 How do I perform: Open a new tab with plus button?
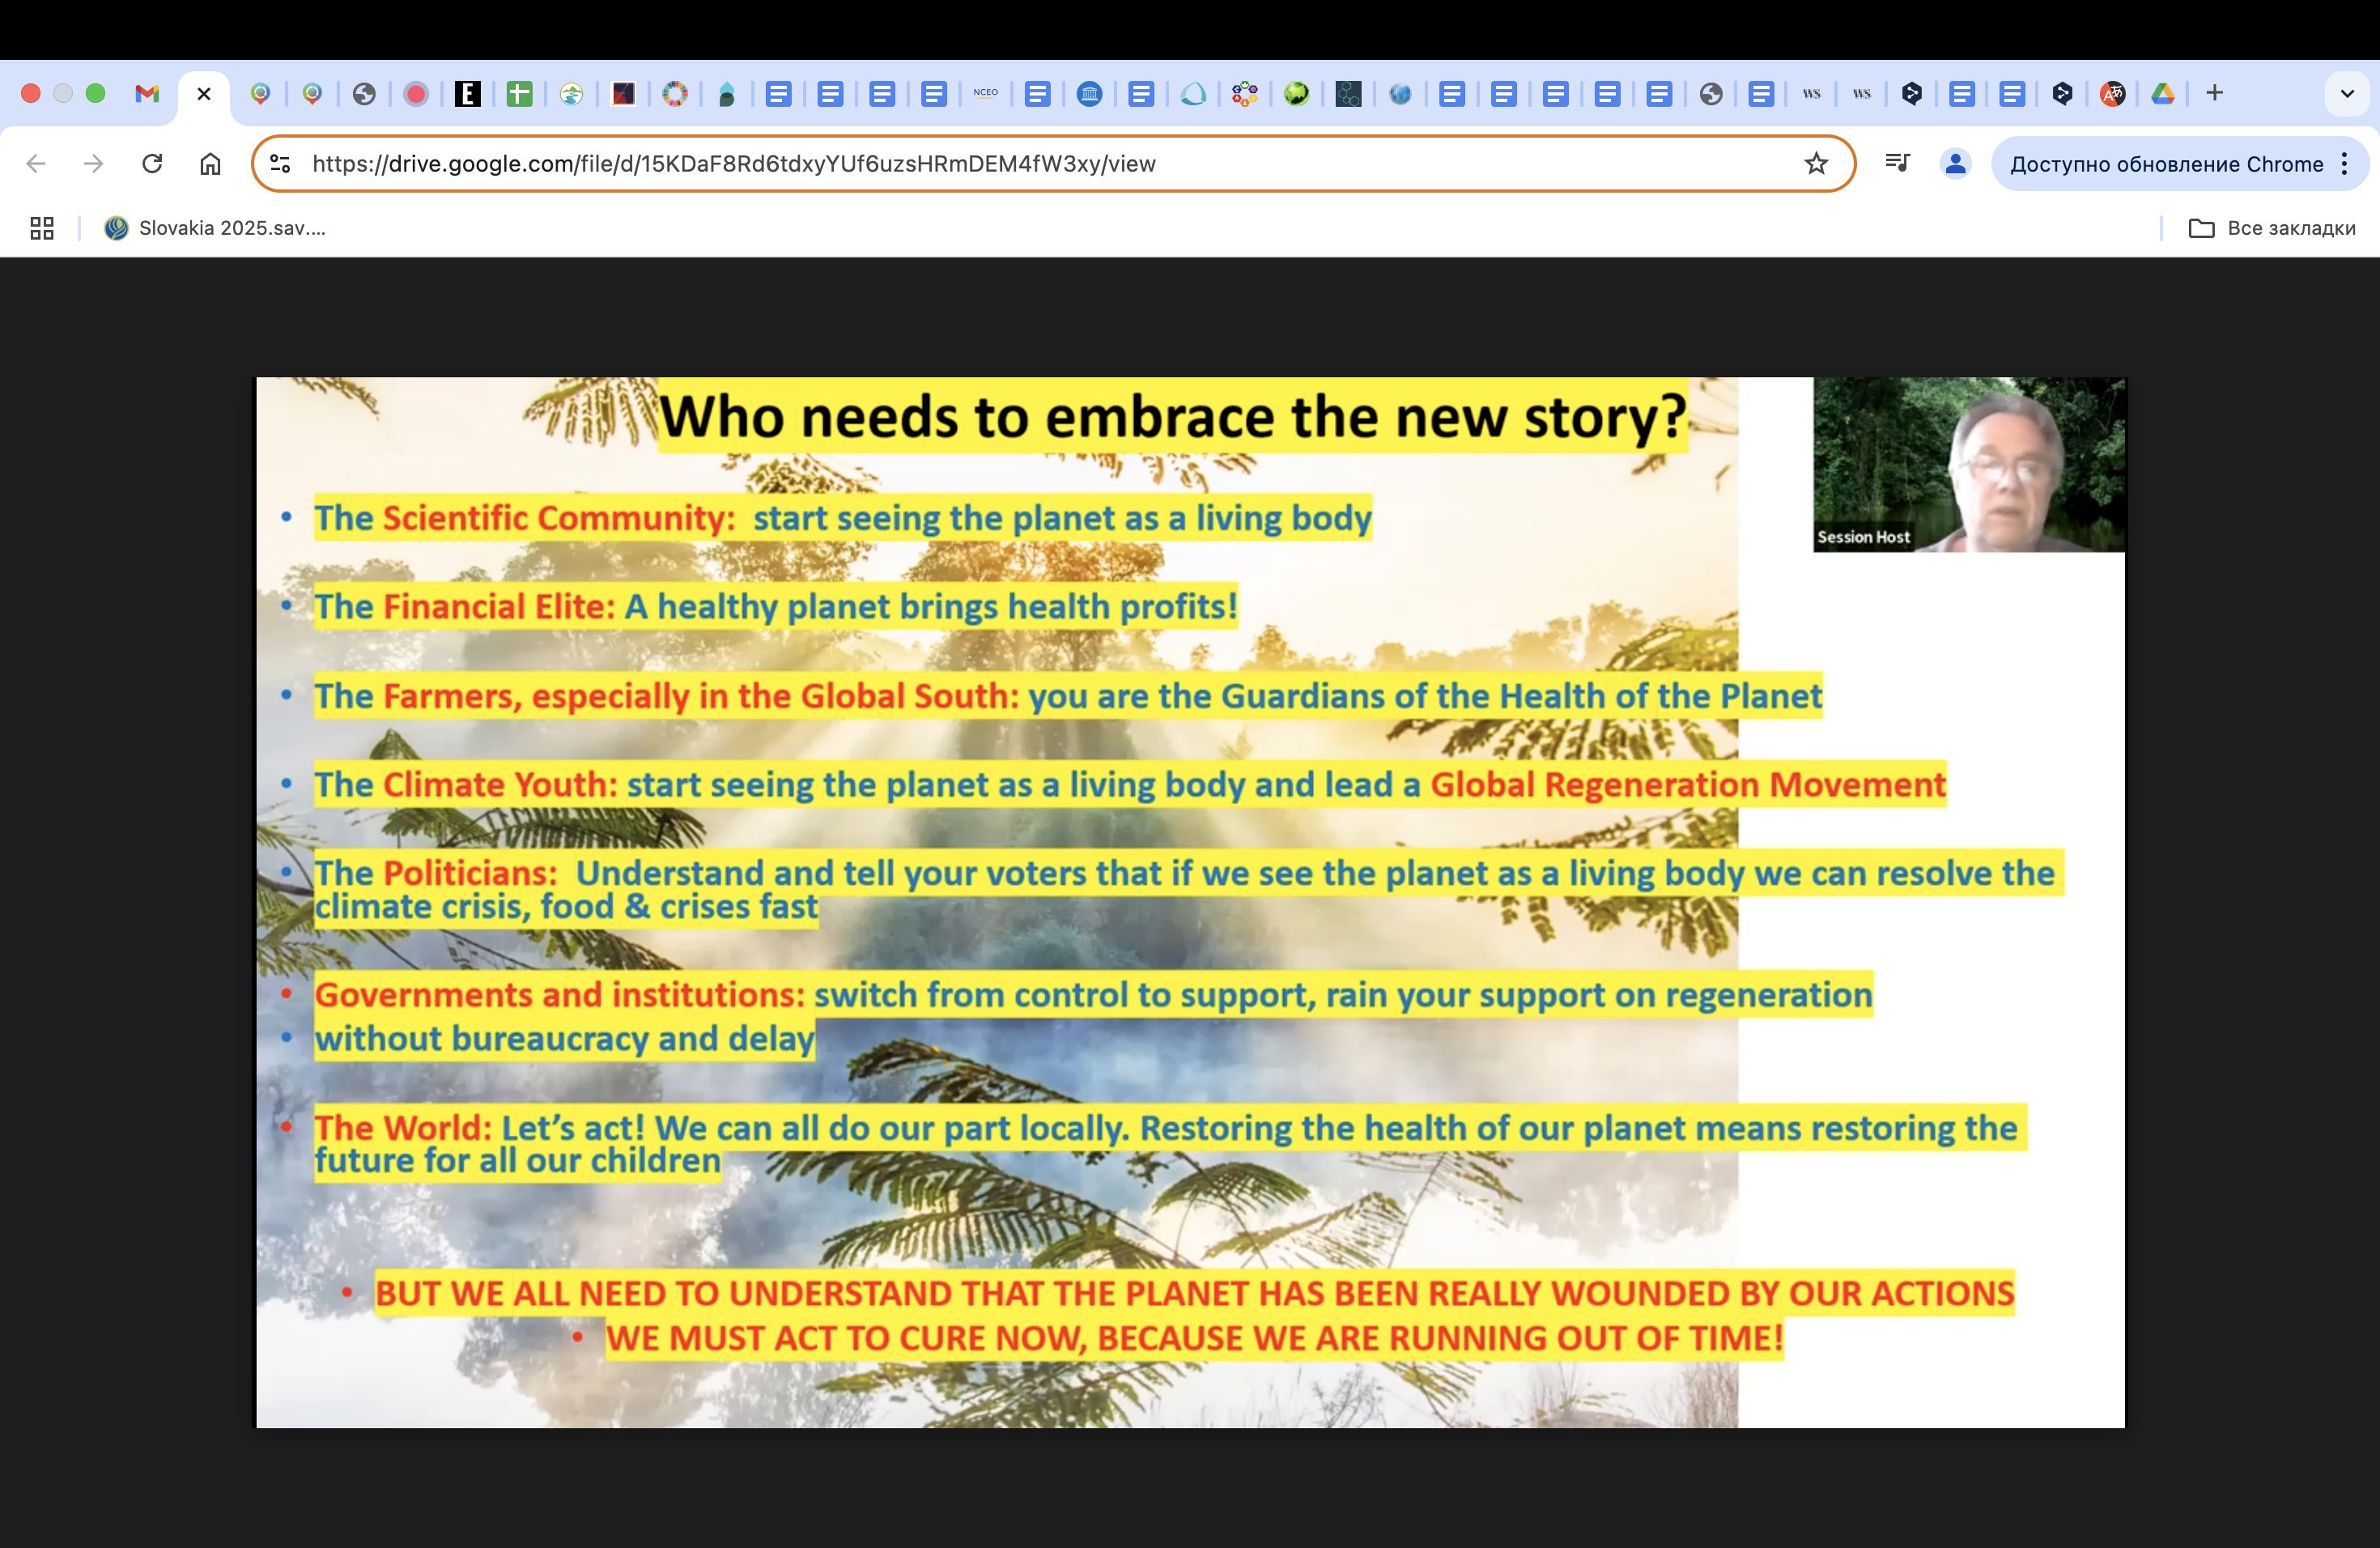click(x=2214, y=93)
